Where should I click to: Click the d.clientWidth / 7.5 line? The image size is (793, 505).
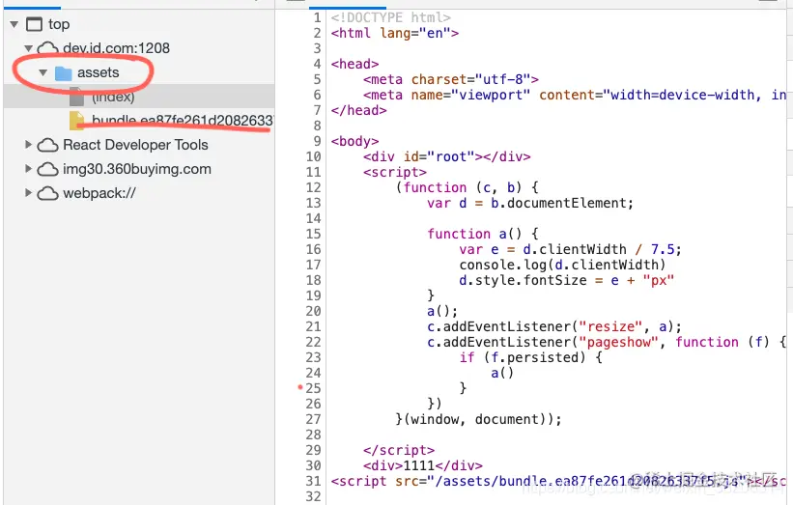point(571,249)
